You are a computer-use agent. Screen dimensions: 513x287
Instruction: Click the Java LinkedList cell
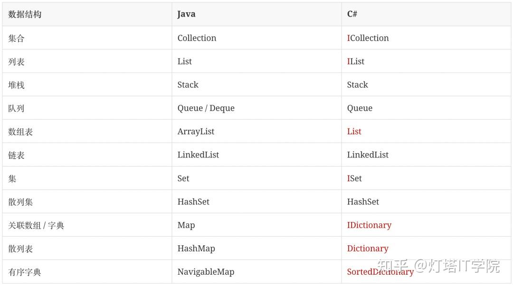[x=198, y=155]
